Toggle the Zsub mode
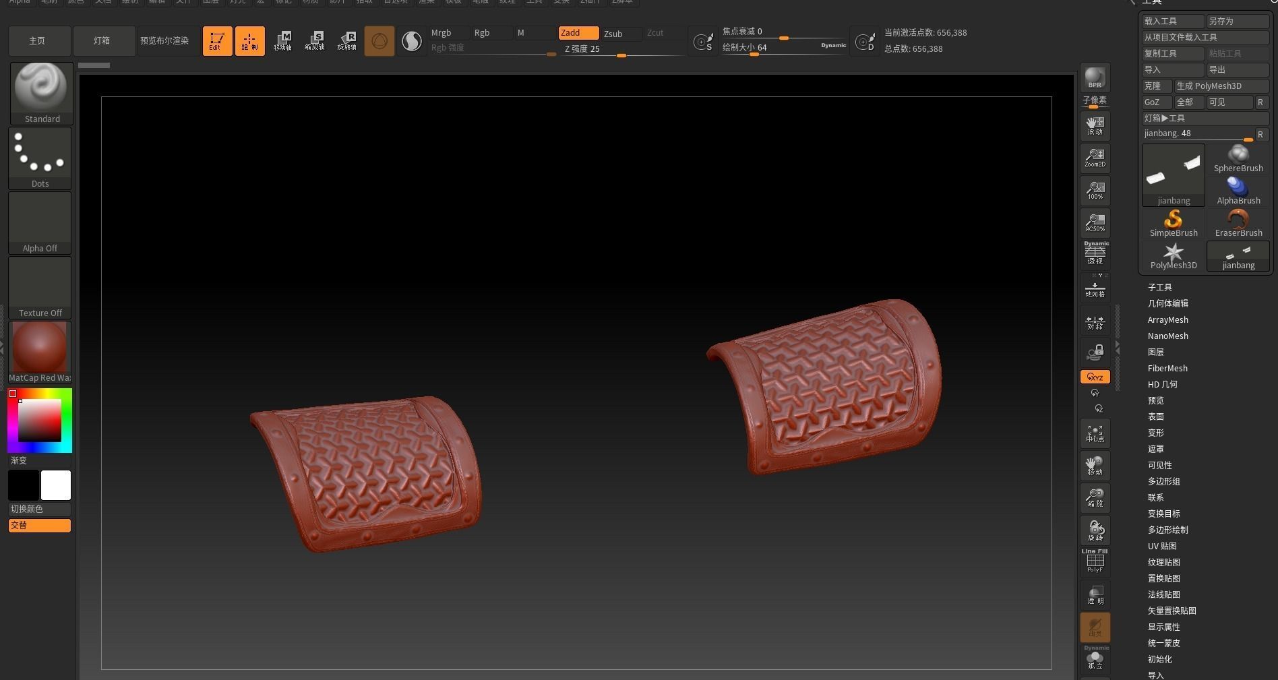The height and width of the screenshot is (680, 1278). 621,33
